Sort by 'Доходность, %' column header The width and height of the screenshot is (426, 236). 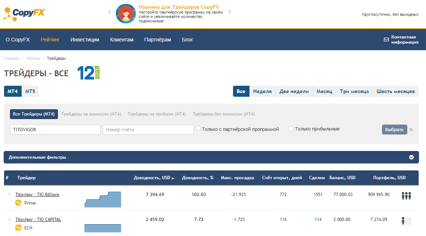pos(197,178)
